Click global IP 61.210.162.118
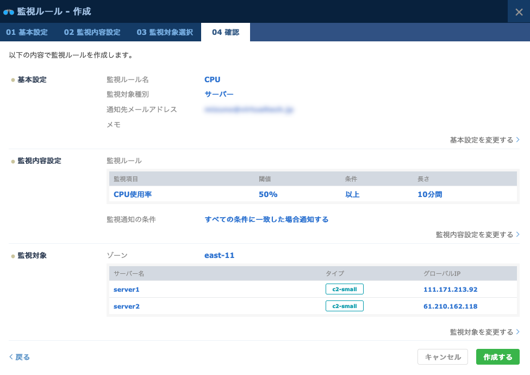This screenshot has height=375, width=530. (450, 306)
